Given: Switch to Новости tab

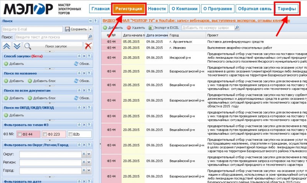Looking at the screenshot, I should 157,9.
